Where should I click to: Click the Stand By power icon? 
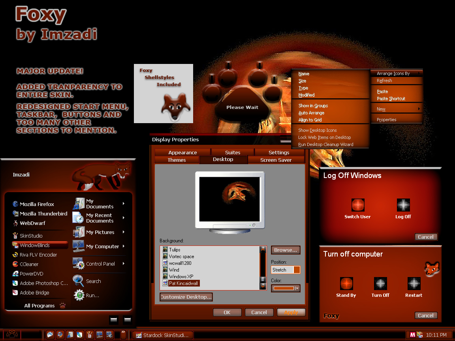346,284
